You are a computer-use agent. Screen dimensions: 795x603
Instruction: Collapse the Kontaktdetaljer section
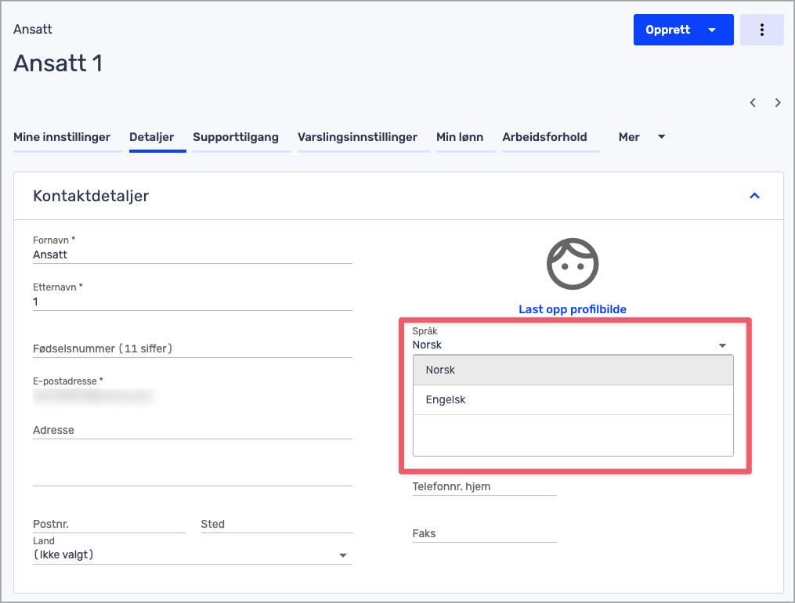tap(754, 196)
